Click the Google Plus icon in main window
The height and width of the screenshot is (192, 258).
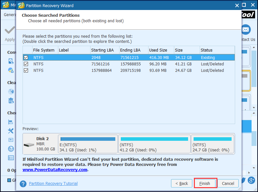click(252, 180)
